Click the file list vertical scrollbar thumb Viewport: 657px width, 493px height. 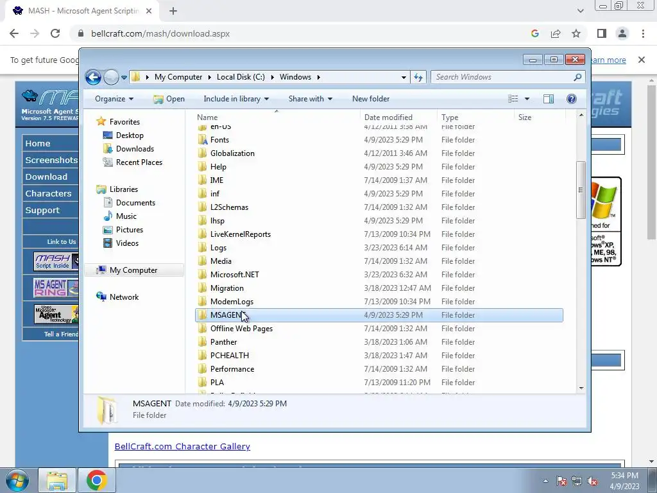581,190
